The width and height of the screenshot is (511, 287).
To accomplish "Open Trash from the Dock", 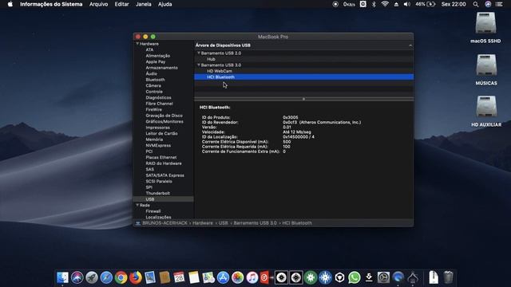I will pos(449,277).
